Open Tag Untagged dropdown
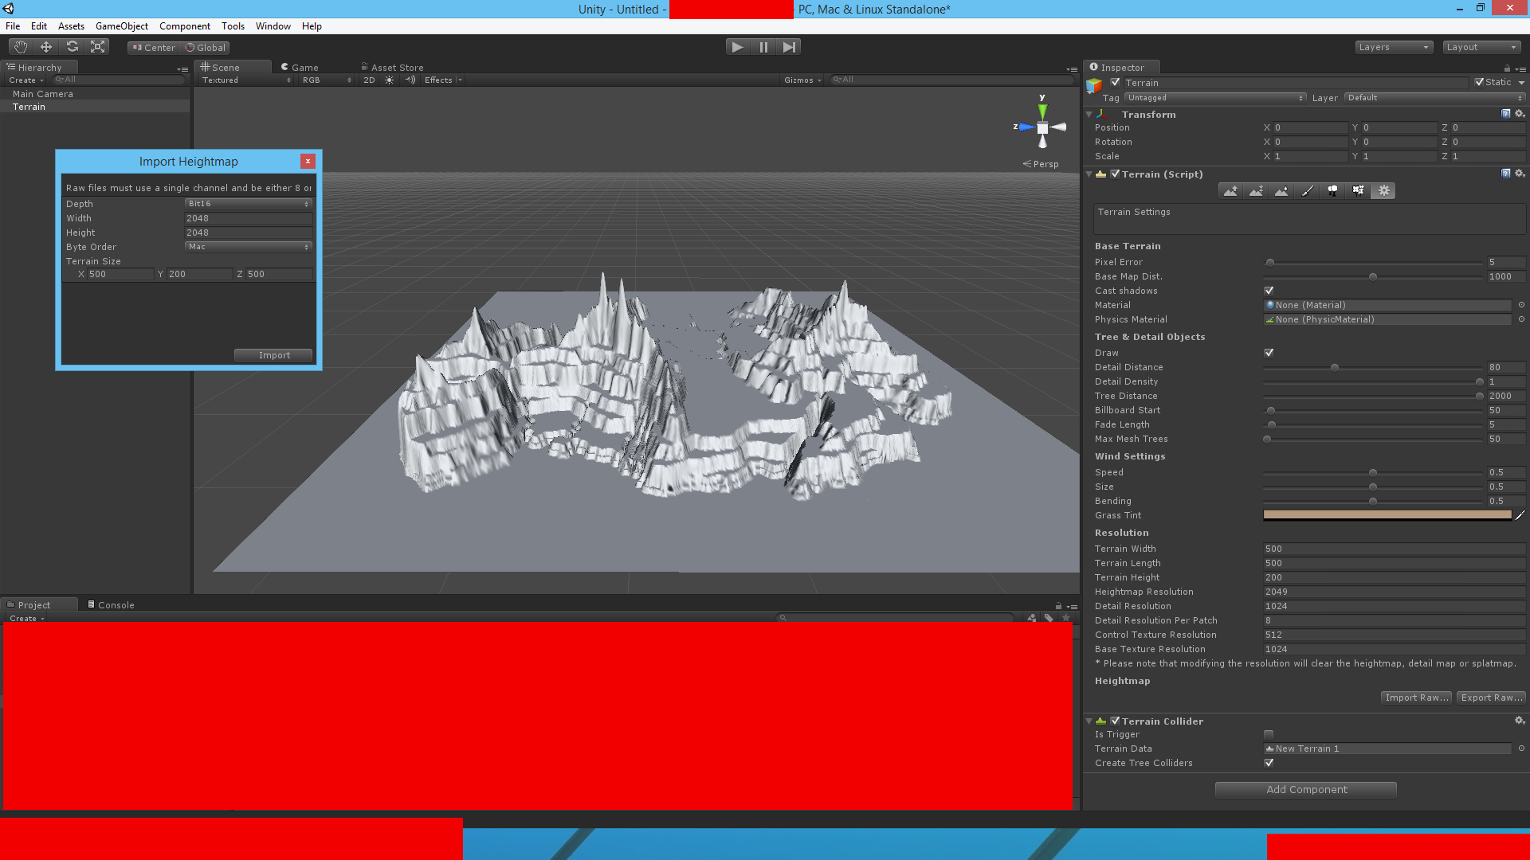 pyautogui.click(x=1215, y=98)
